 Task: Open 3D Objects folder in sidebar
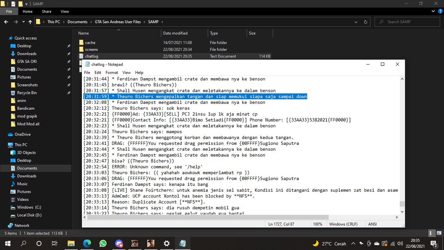click(26, 153)
